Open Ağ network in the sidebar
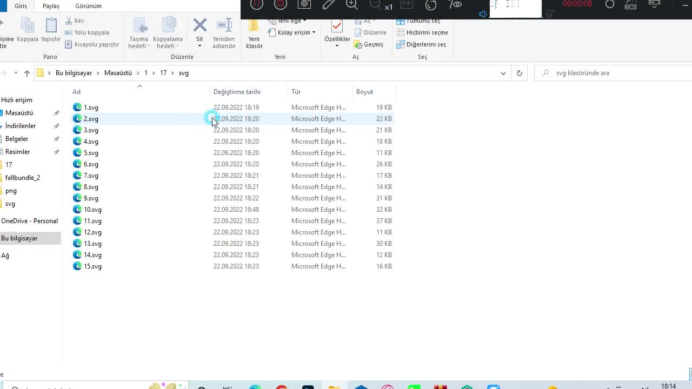The image size is (692, 389). [5, 256]
